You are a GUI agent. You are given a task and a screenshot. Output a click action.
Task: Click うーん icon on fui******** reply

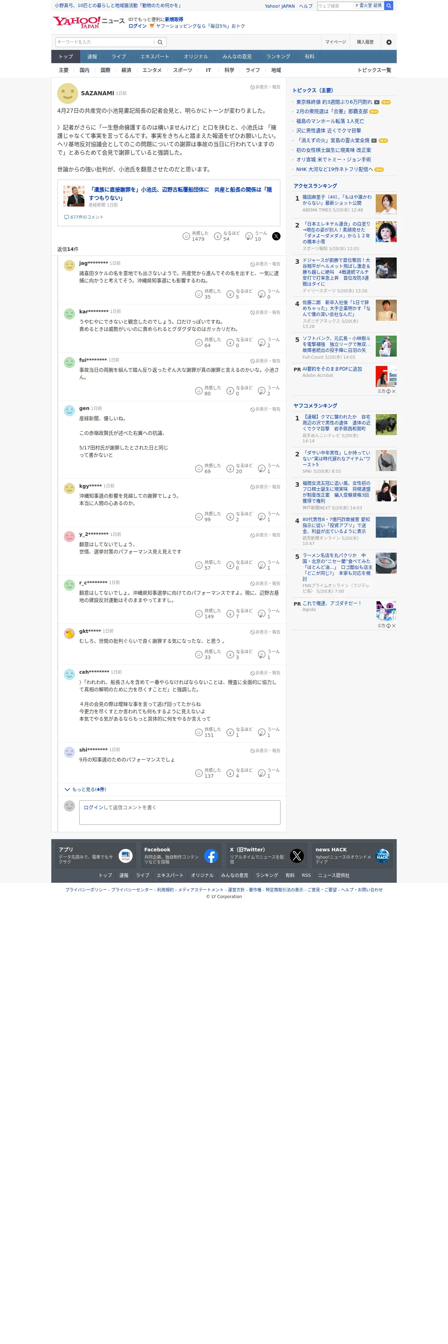click(x=262, y=391)
